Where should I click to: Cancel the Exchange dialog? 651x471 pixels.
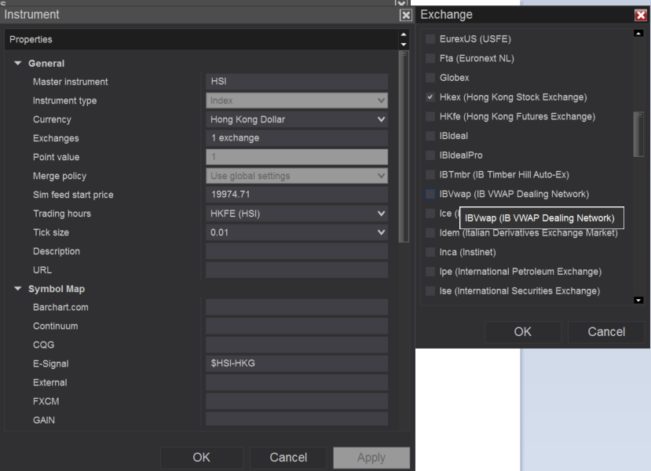(606, 332)
